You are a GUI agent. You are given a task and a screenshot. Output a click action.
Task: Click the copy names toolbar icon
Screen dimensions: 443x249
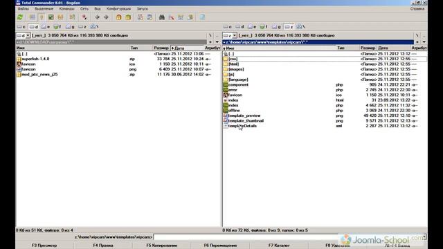click(x=190, y=17)
